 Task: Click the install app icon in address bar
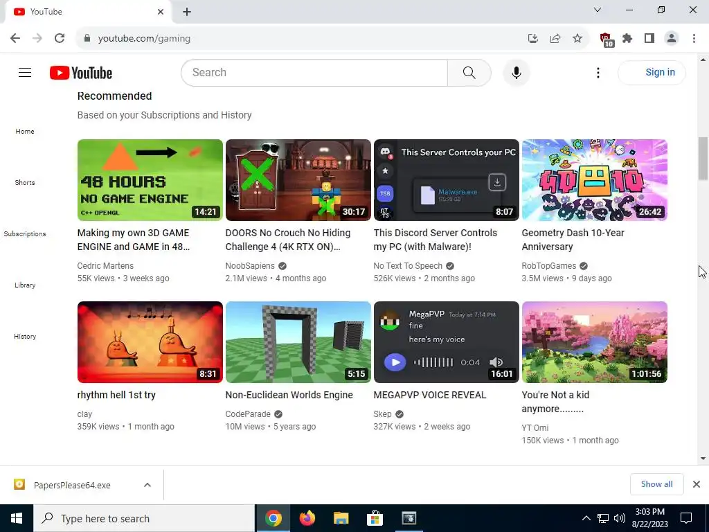click(x=533, y=39)
